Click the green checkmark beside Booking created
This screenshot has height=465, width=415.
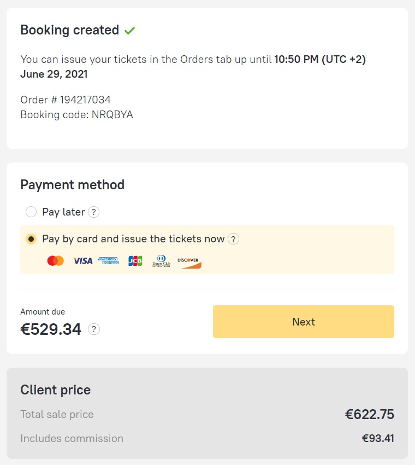tap(129, 31)
